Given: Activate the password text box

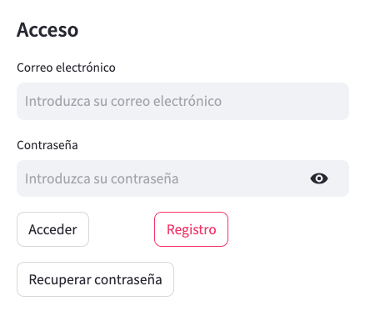Looking at the screenshot, I should click(182, 178).
